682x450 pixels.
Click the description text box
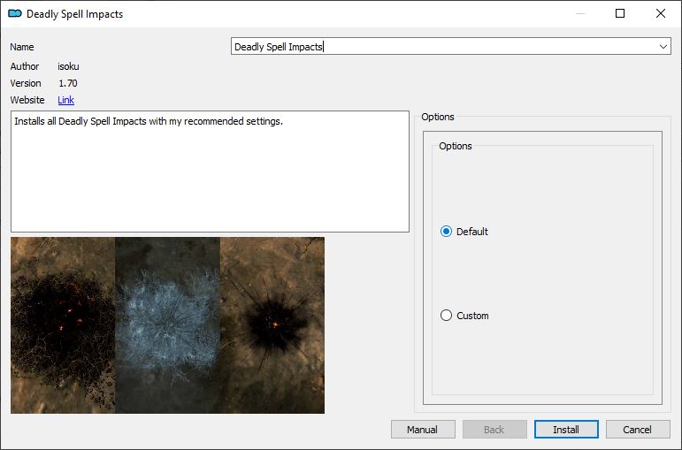point(210,172)
